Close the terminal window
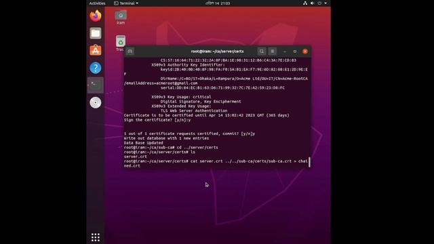 [x=305, y=52]
